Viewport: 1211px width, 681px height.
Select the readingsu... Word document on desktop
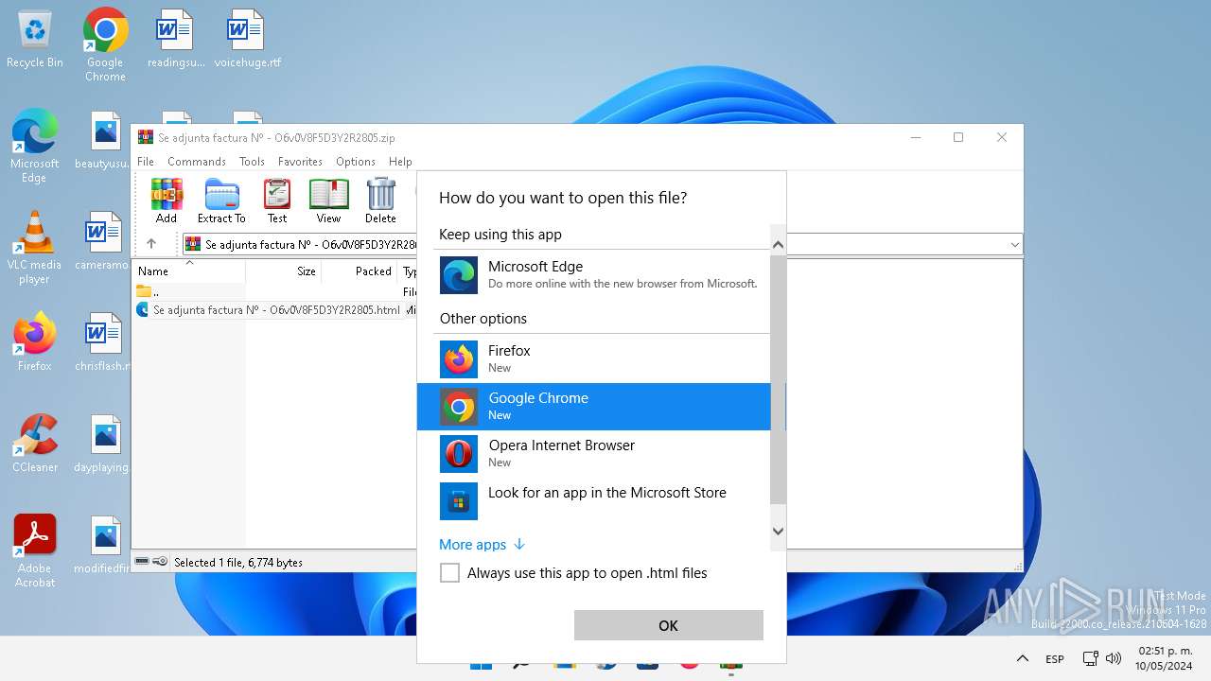click(x=176, y=41)
